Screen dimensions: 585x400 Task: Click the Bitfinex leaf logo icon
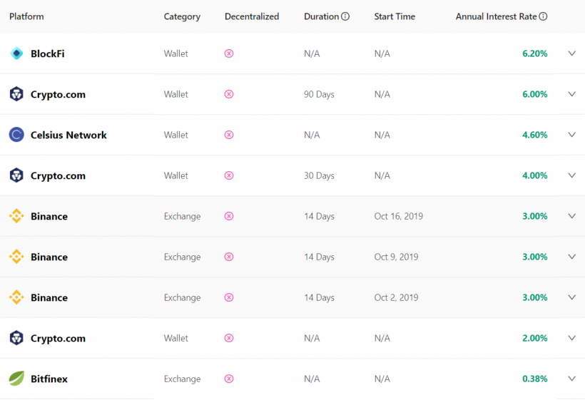16,379
